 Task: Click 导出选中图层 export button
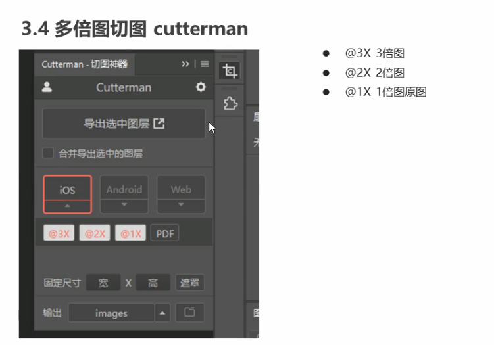tap(124, 124)
